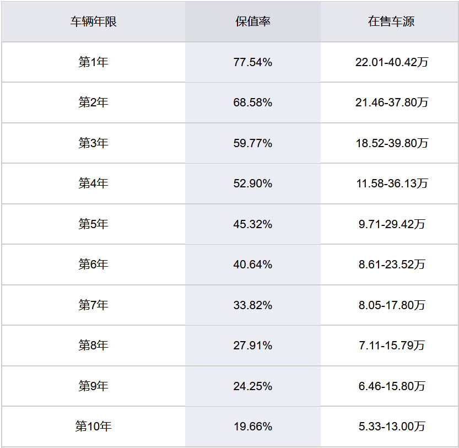Select the 第5年 row label
The image size is (459, 448).
93,224
